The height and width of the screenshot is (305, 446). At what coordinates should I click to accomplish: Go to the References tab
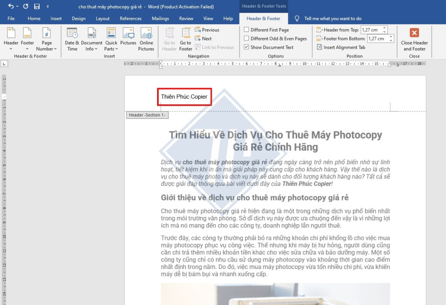coord(131,18)
